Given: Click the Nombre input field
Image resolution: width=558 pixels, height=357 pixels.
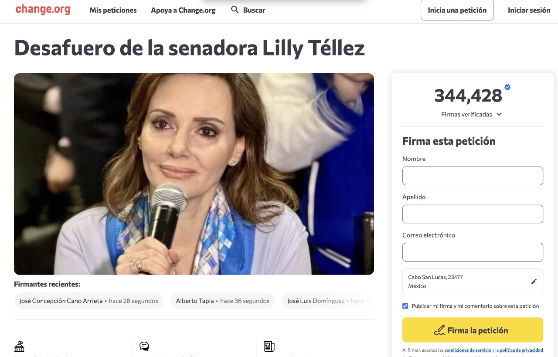Looking at the screenshot, I should point(473,176).
